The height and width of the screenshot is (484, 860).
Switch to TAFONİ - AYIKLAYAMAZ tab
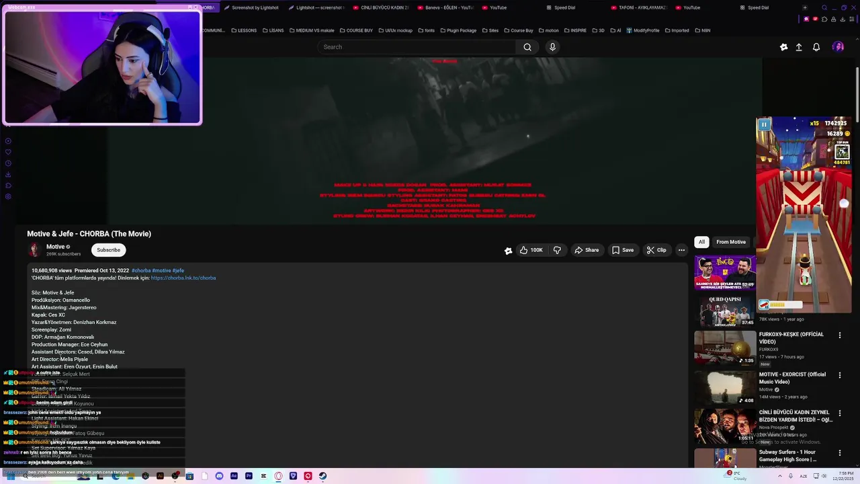pyautogui.click(x=638, y=7)
